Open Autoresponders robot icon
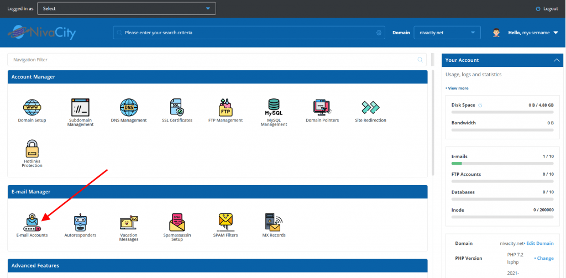The width and height of the screenshot is (566, 278). click(x=80, y=223)
